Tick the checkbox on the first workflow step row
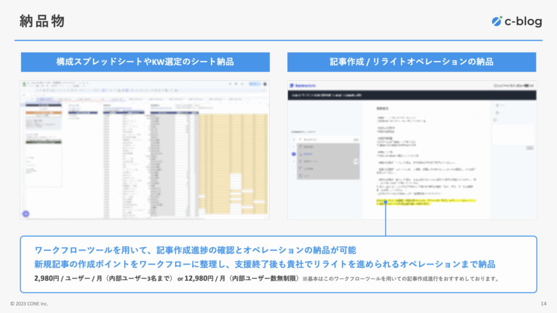This screenshot has width=557, height=313. (x=301, y=139)
